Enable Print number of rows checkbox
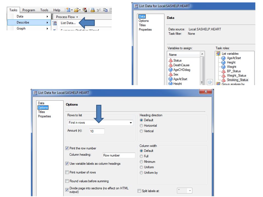 (x=67, y=172)
